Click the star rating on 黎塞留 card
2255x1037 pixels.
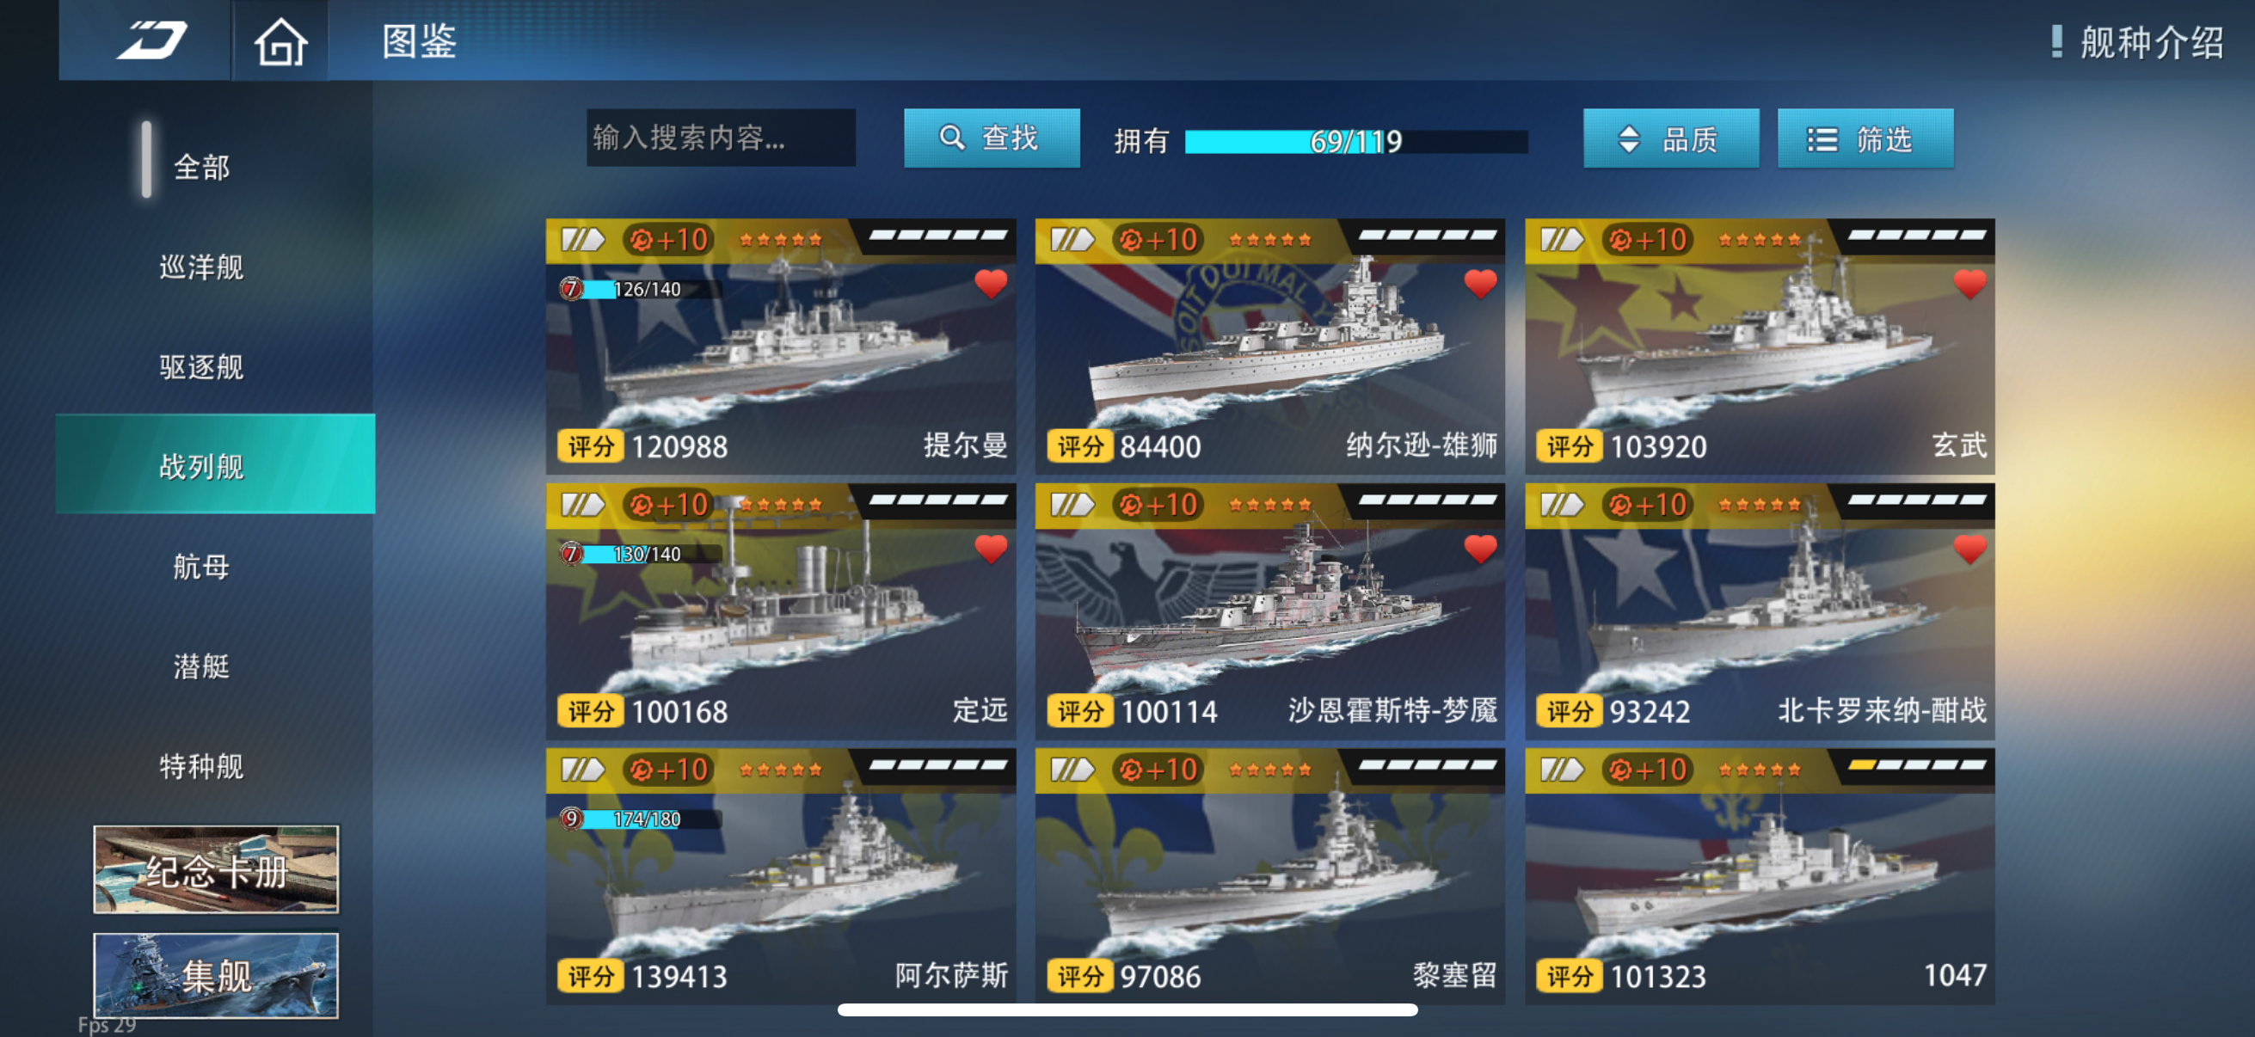[1269, 770]
